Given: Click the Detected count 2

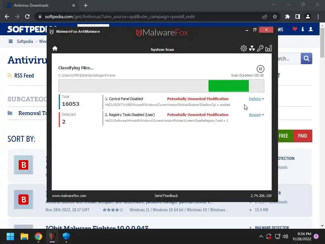Looking at the screenshot, I should [x=63, y=122].
